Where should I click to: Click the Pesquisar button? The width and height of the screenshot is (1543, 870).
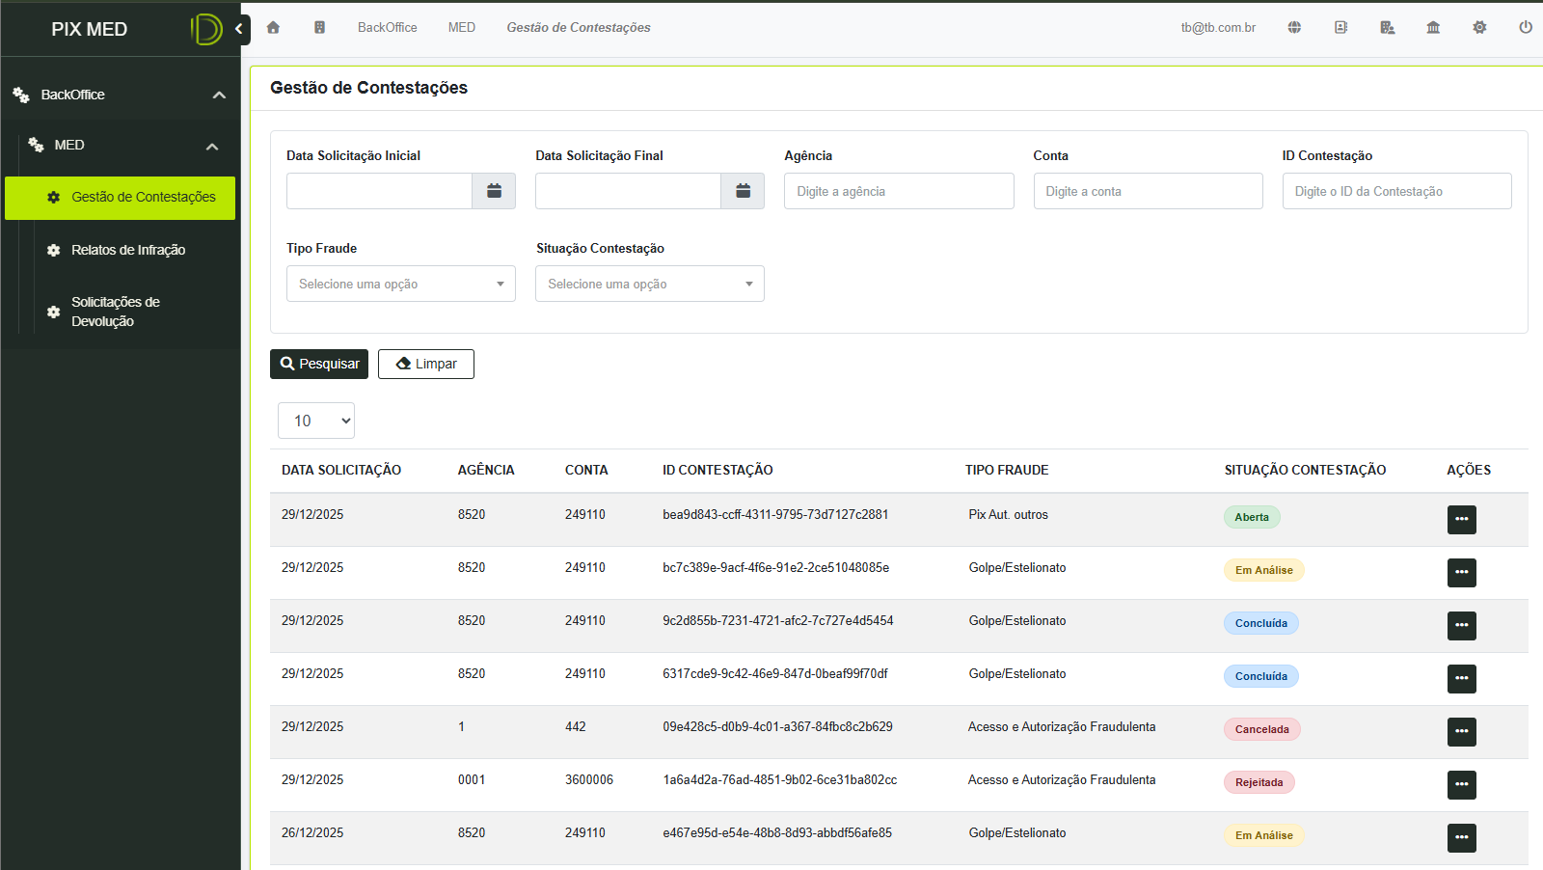pos(319,364)
